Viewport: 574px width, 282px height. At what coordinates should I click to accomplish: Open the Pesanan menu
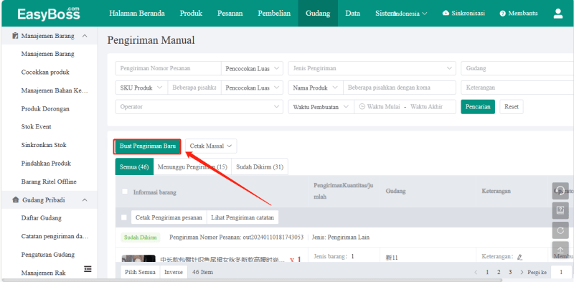coord(230,14)
